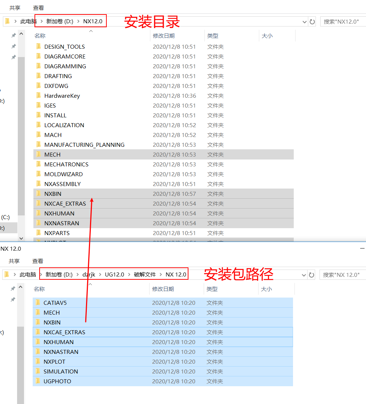Image resolution: width=366 pixels, height=404 pixels.
Task: Click the CATIAV5 folder icon
Action: click(38, 303)
